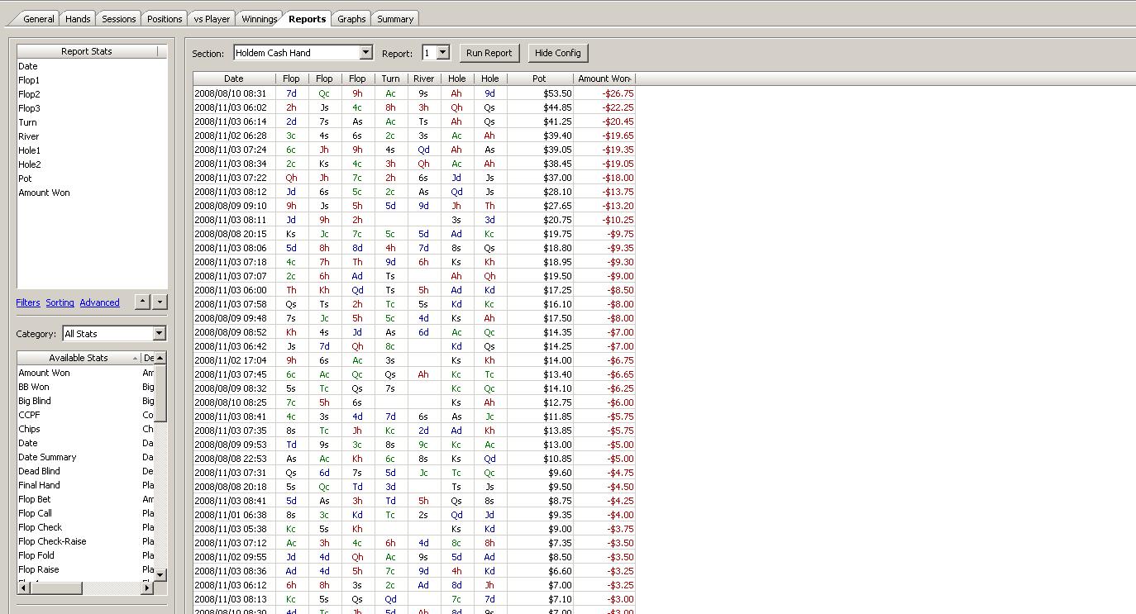The image size is (1136, 614).
Task: Go to the vs Player tab
Action: 212,19
